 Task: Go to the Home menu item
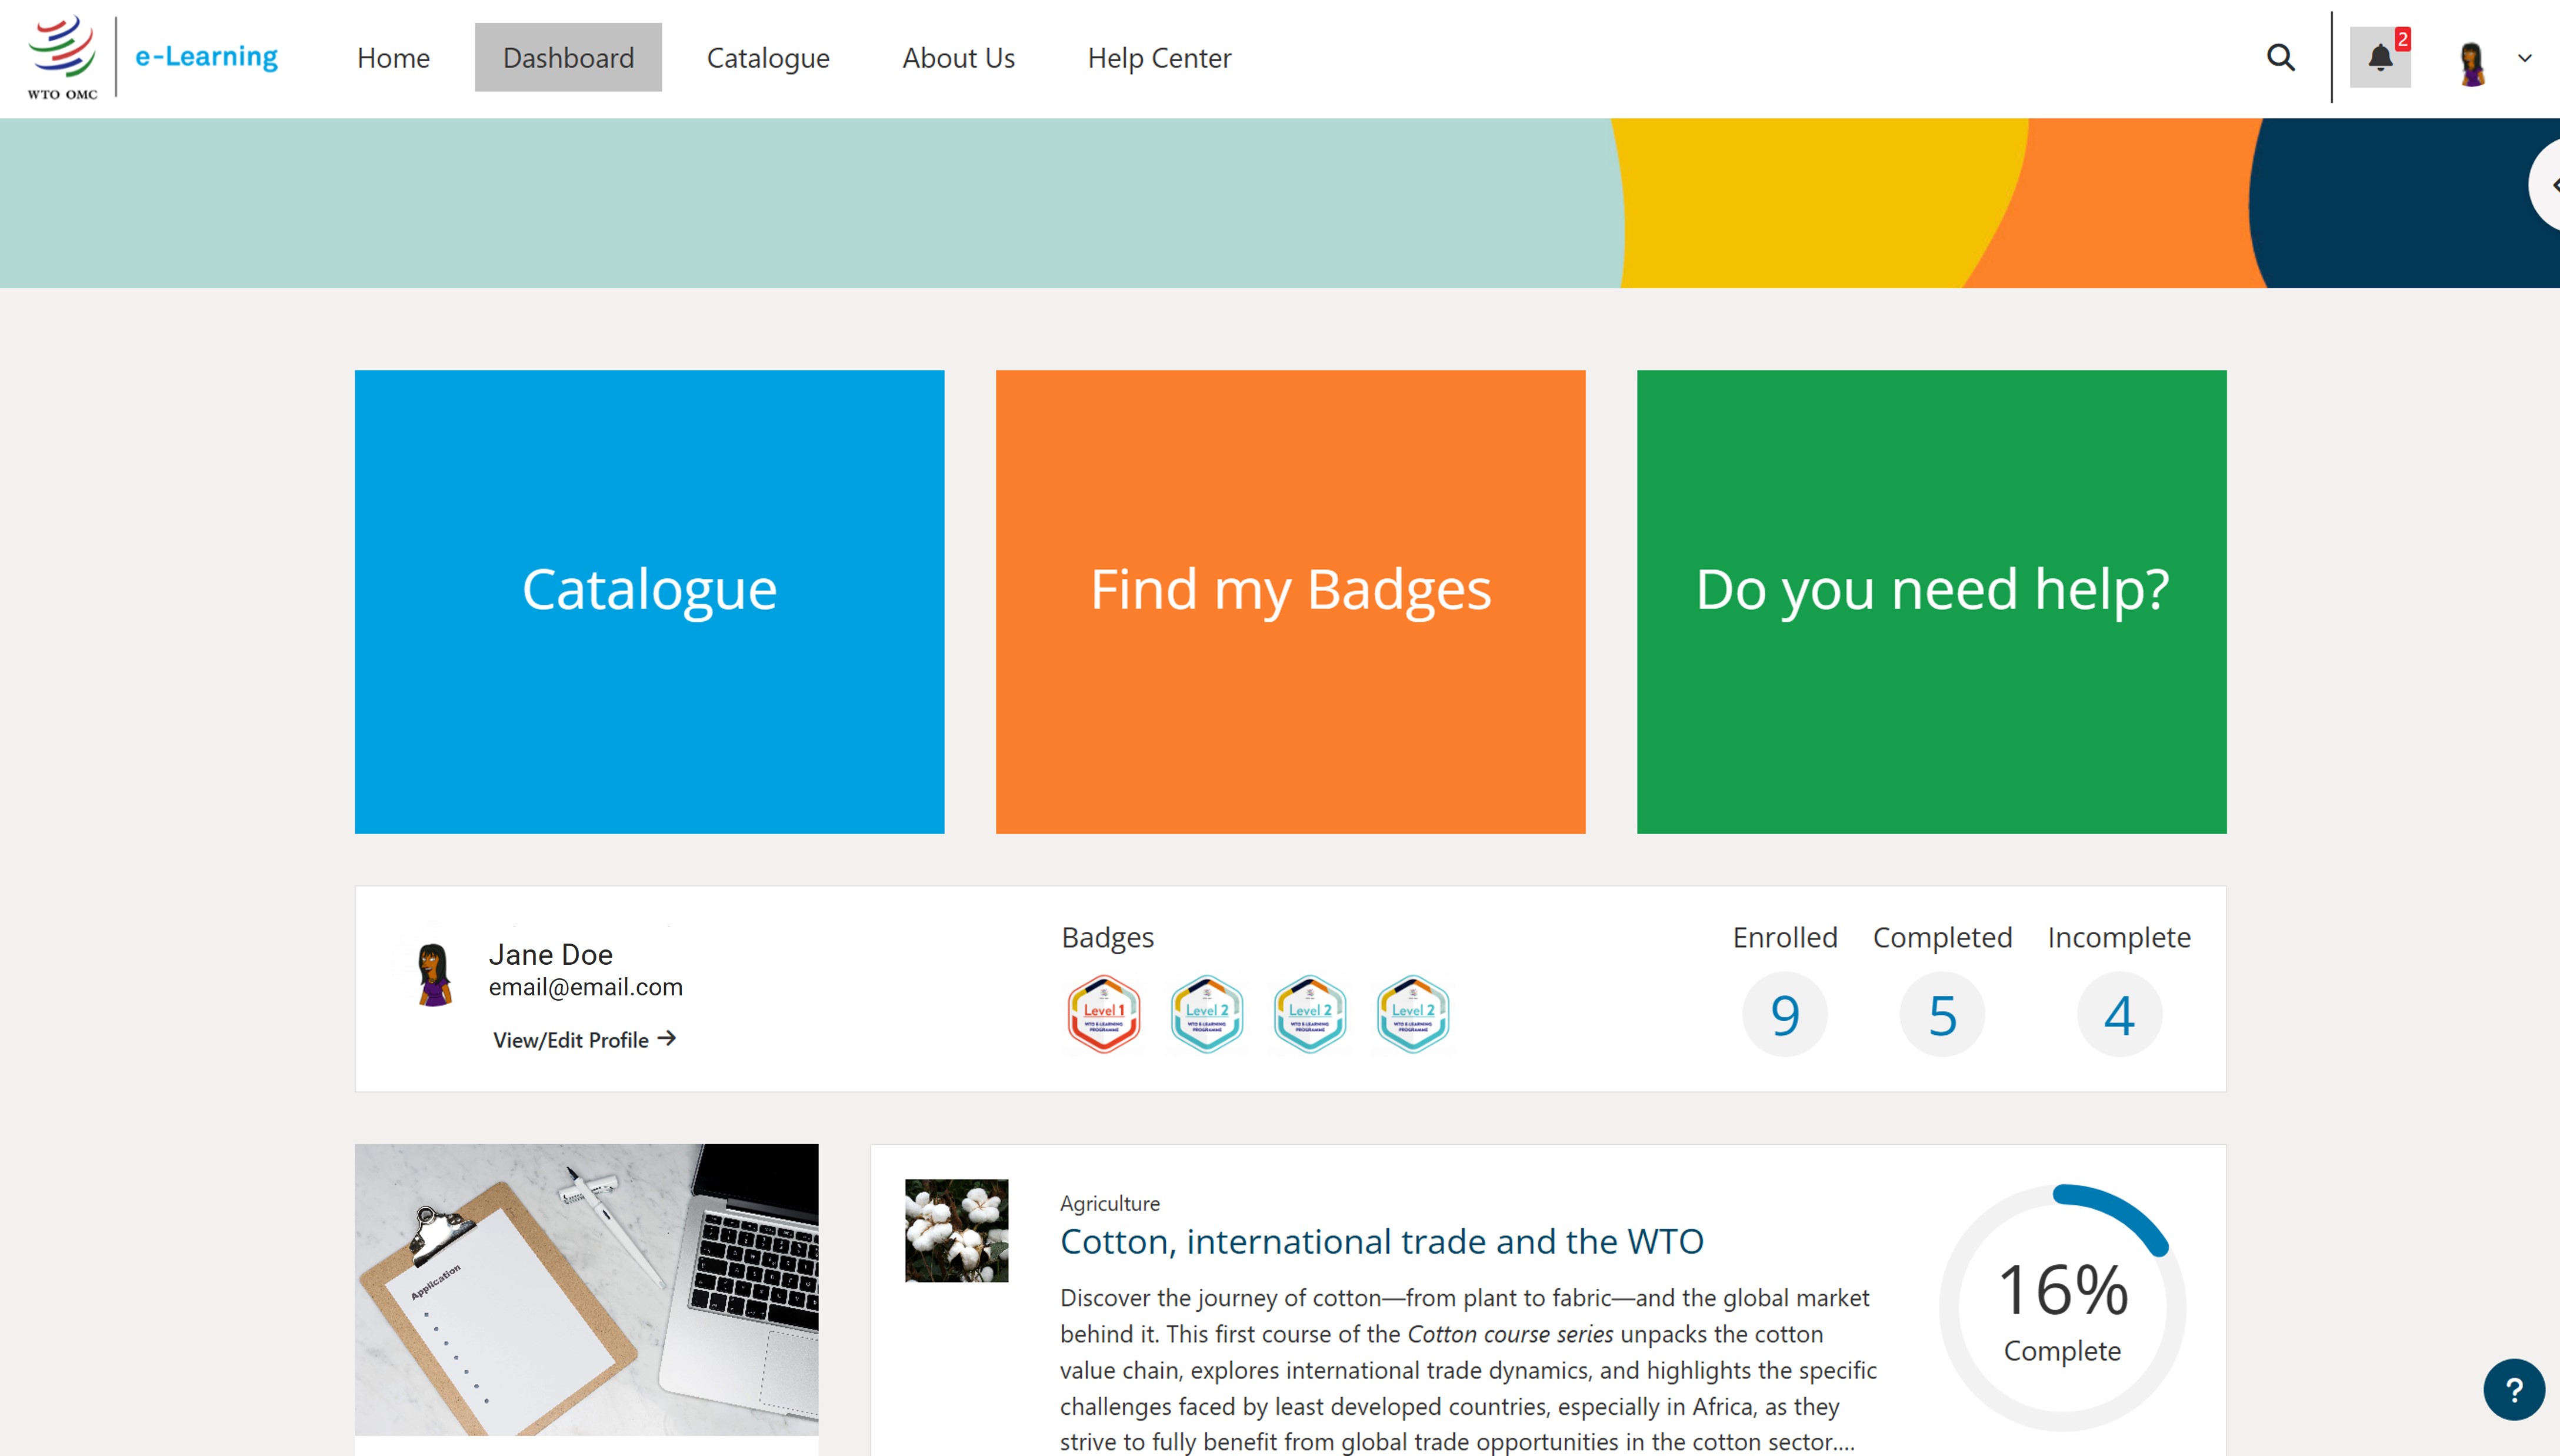pos(393,58)
